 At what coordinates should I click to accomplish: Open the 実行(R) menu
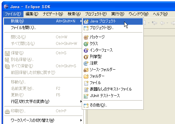(118, 14)
